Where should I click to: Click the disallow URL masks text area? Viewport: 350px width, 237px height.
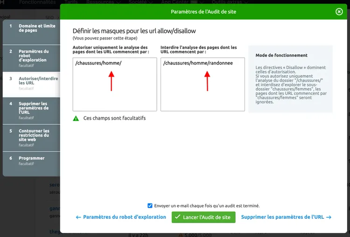(x=203, y=84)
